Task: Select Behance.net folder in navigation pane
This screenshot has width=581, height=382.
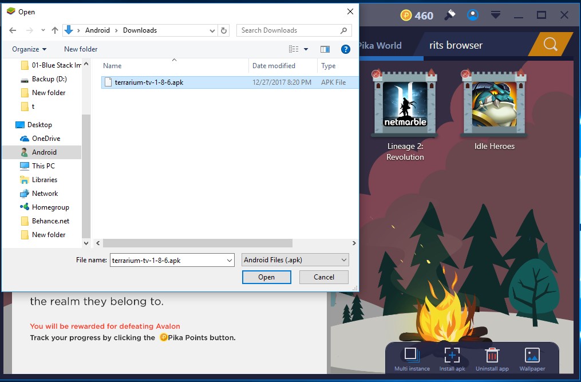Action: point(45,221)
